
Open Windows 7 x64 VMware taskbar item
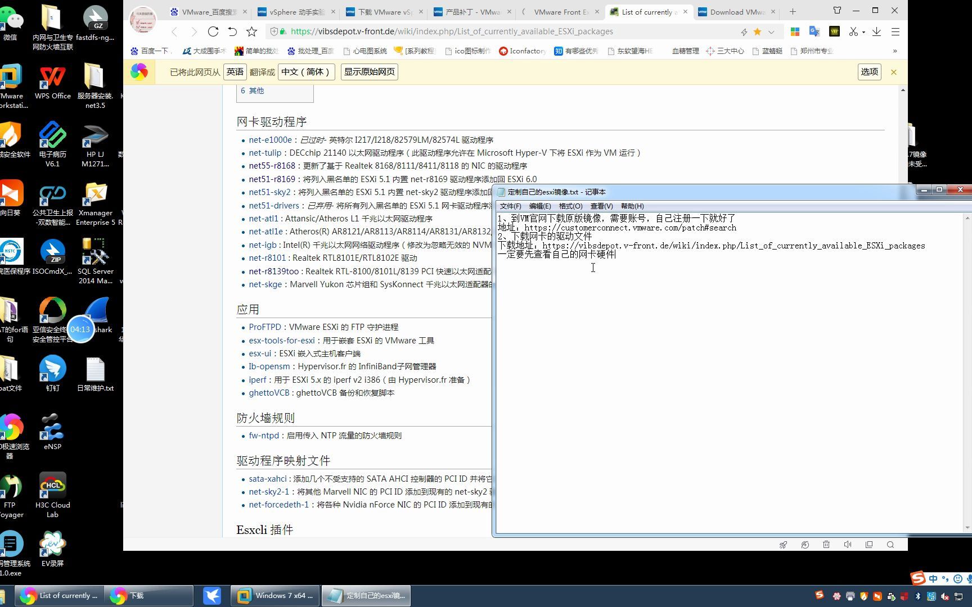275,596
